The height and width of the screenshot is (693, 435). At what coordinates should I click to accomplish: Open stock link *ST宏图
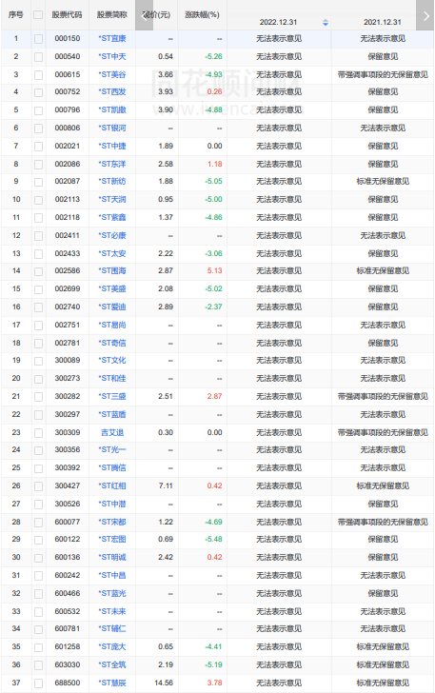[112, 539]
